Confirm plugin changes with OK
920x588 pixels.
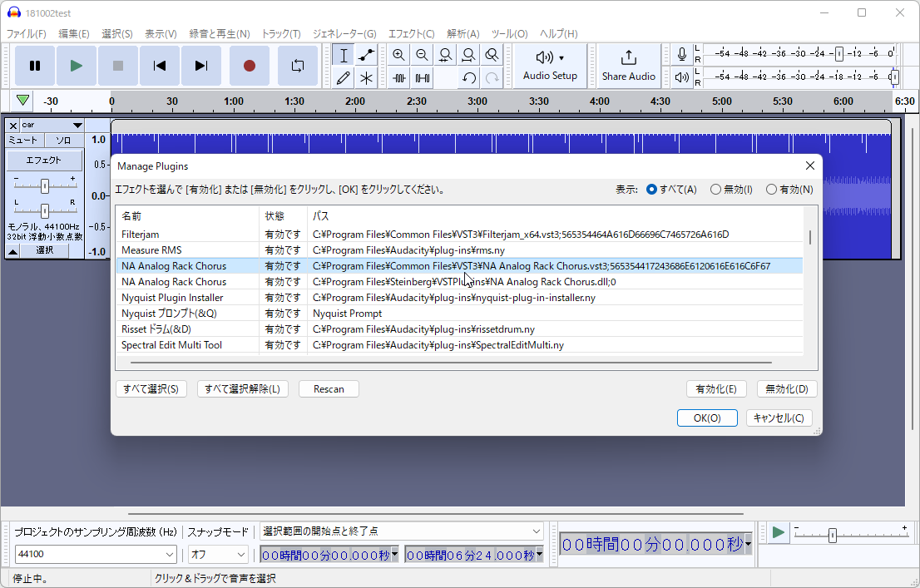(x=707, y=418)
